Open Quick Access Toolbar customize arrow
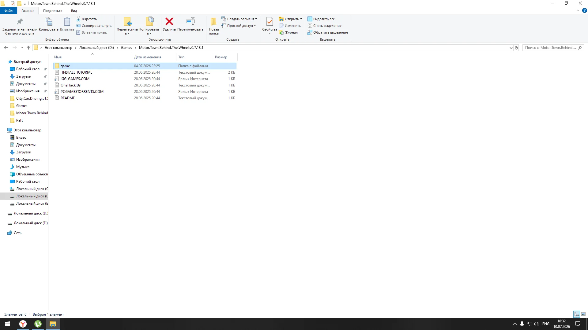The image size is (588, 330). pyautogui.click(x=25, y=4)
